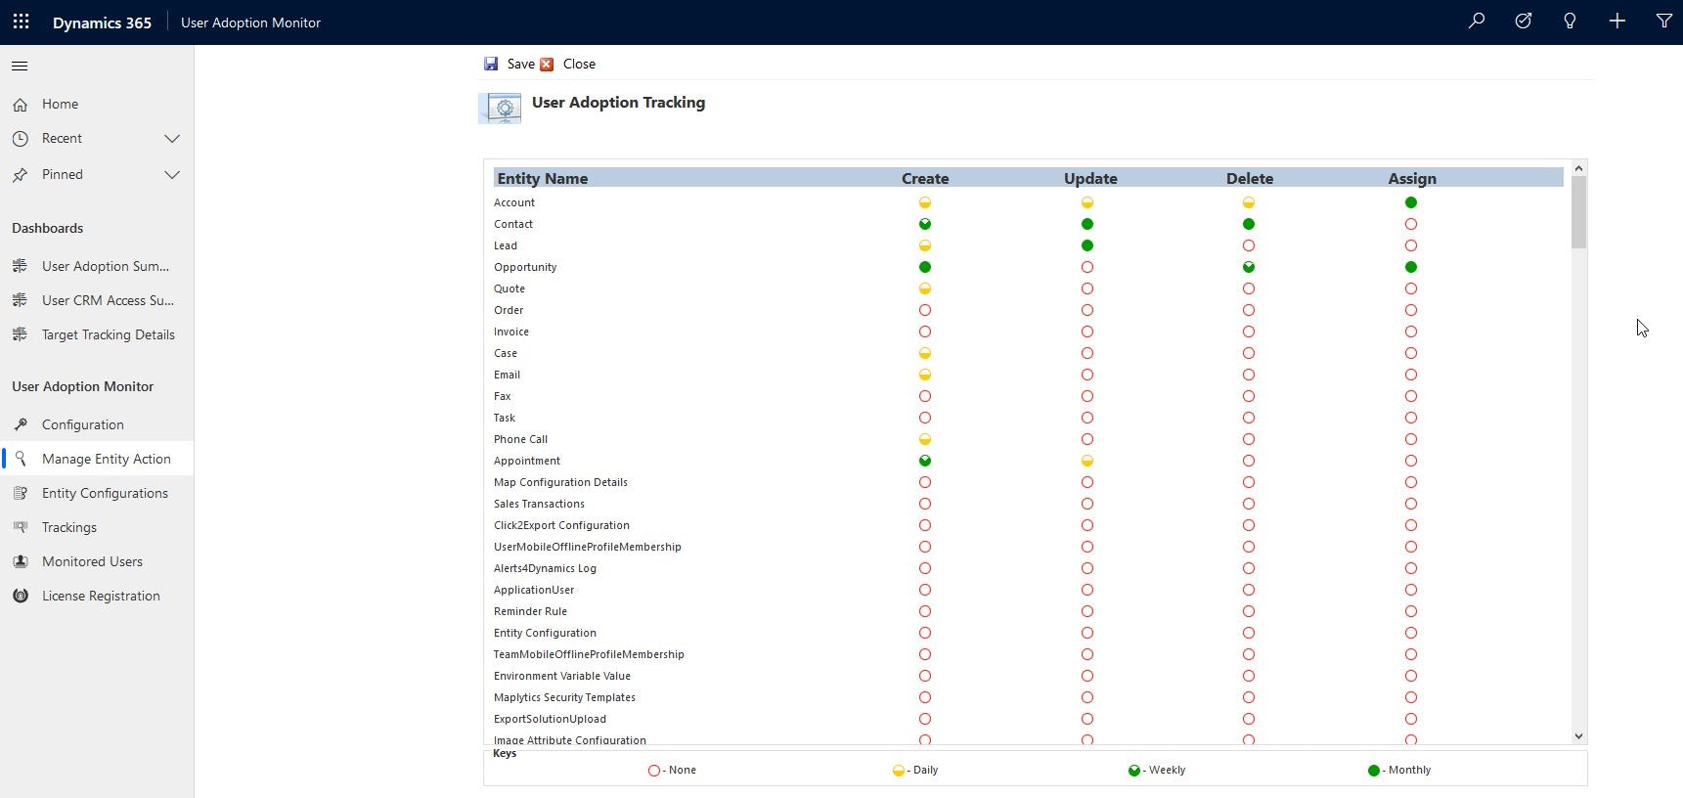Viewport: 1683px width, 798px height.
Task: Expand the Recent chevron
Action: pyautogui.click(x=172, y=139)
